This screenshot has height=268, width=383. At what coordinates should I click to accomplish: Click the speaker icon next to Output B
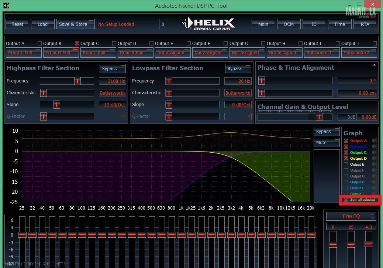pyautogui.click(x=375, y=147)
